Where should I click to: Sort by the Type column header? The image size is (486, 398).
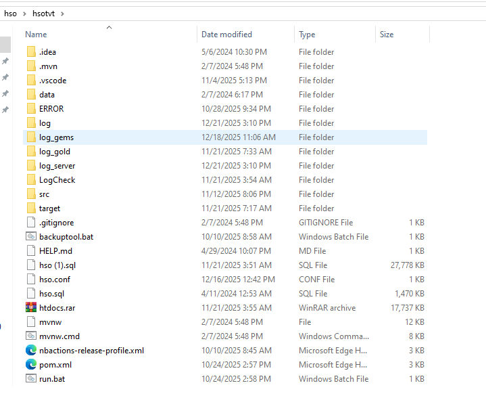tap(307, 35)
